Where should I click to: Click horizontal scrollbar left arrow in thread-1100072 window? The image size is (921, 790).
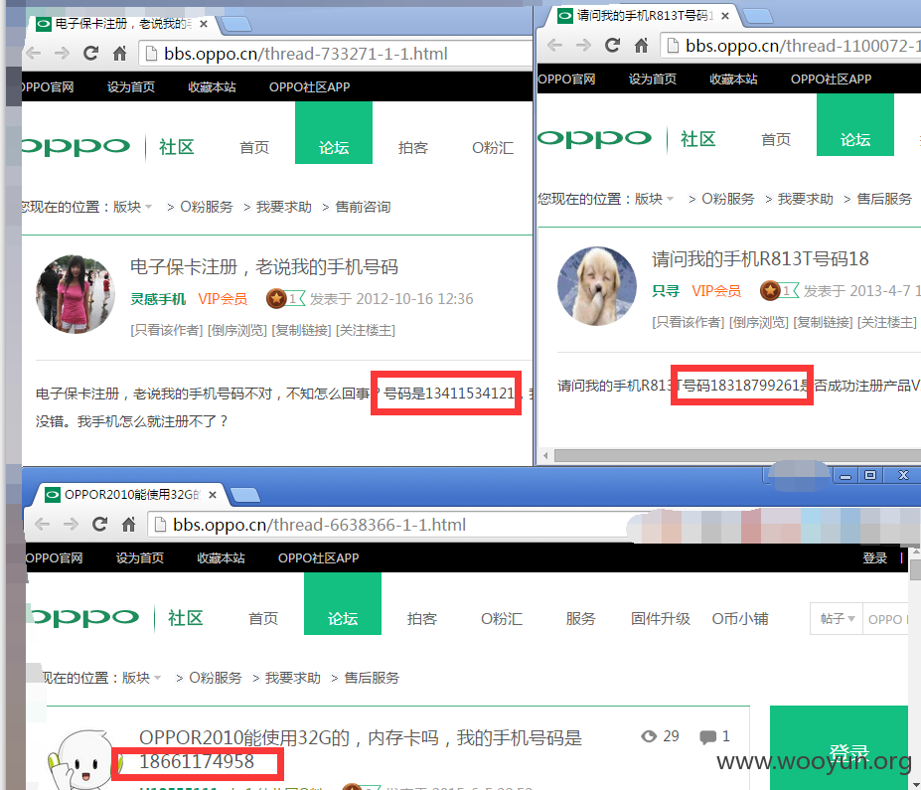click(545, 455)
